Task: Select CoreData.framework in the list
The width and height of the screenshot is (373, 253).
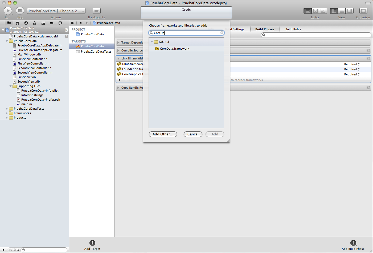Action: click(x=186, y=49)
